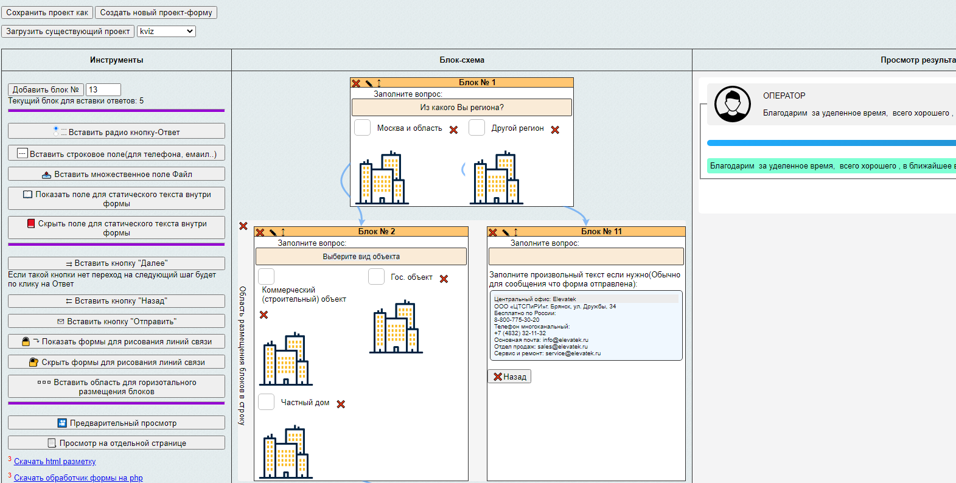Click the operator avatar in preview
The height and width of the screenshot is (483, 956).
(732, 104)
